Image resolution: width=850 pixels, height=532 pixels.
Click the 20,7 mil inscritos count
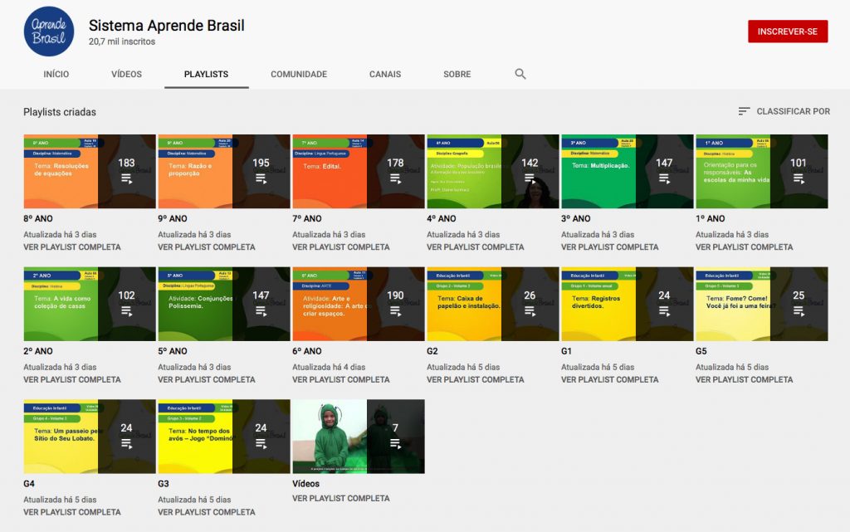pos(122,41)
